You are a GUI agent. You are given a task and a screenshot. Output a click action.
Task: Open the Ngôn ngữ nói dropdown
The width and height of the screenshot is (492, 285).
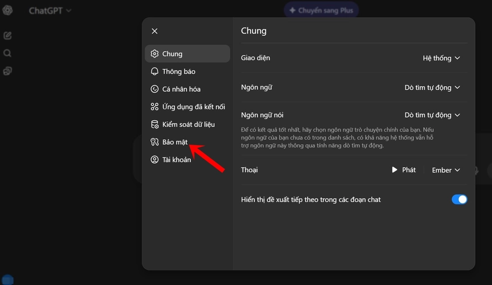[x=432, y=115]
